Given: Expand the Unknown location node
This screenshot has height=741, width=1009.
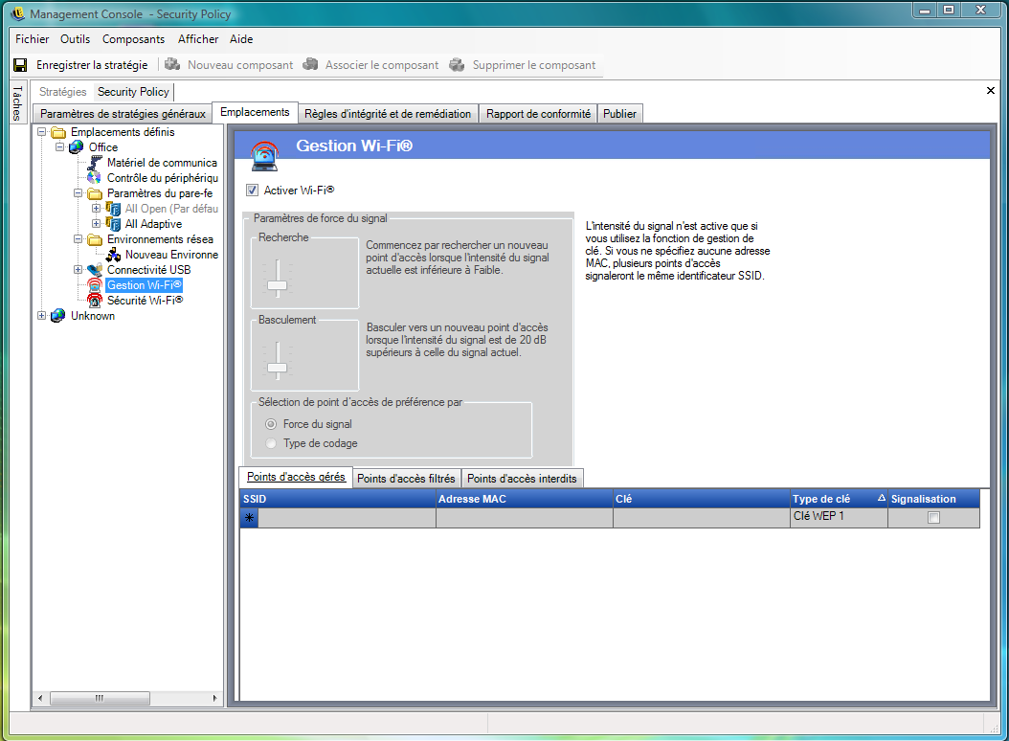Looking at the screenshot, I should [42, 316].
